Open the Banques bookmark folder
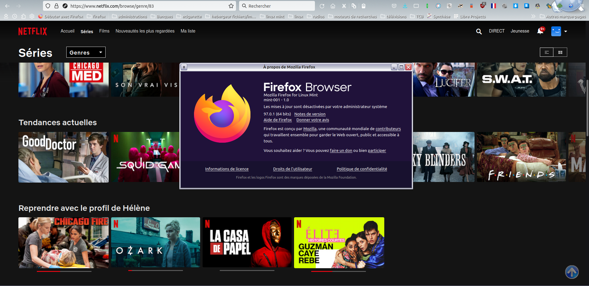This screenshot has width=589, height=286. tap(162, 16)
